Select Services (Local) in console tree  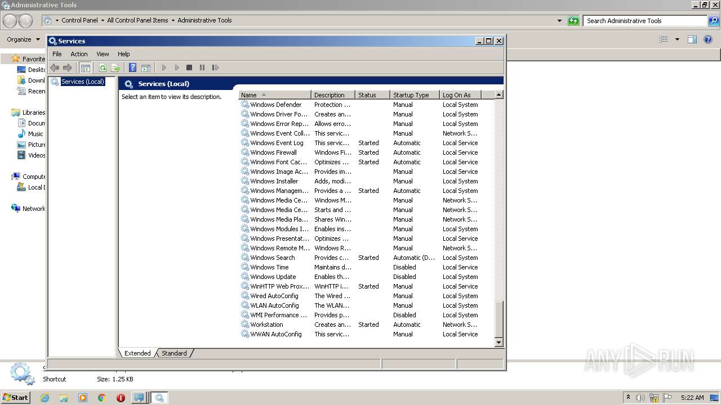tap(83, 82)
